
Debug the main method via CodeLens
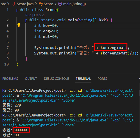coord(39,15)
